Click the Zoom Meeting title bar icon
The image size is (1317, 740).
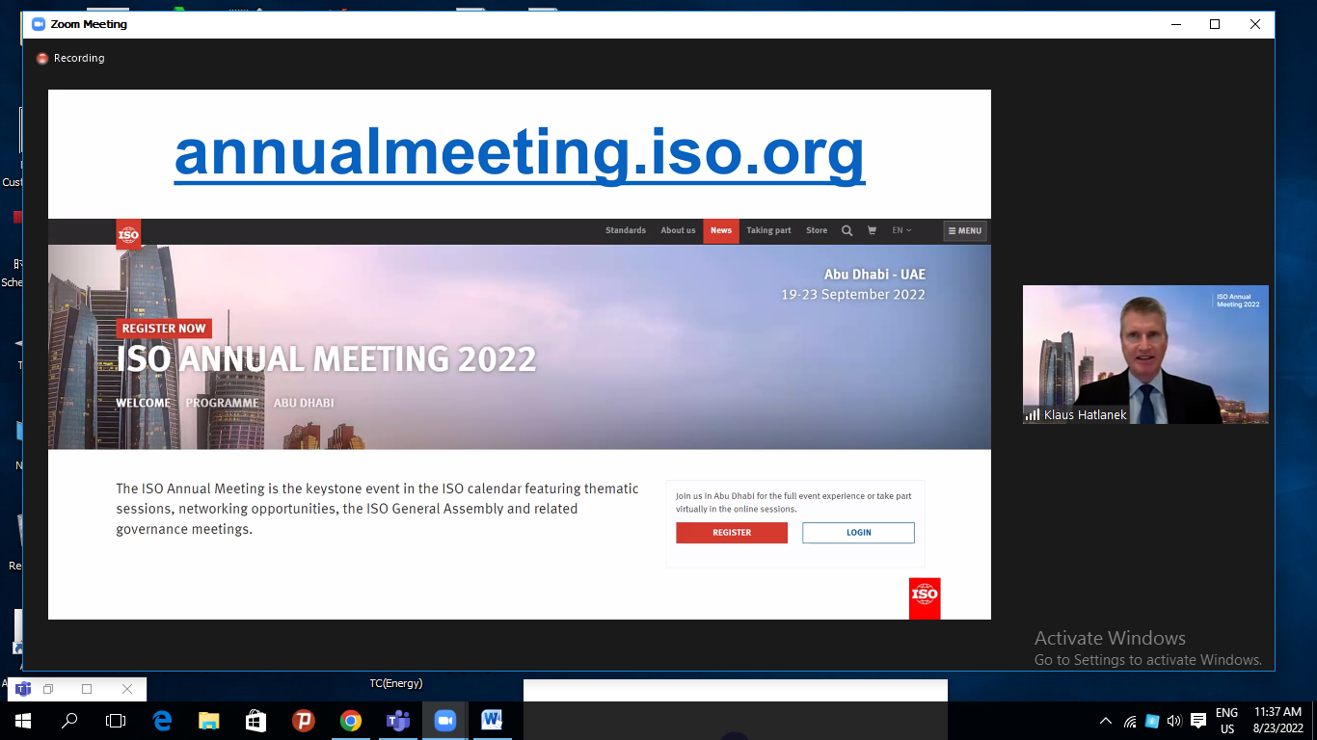tap(39, 24)
